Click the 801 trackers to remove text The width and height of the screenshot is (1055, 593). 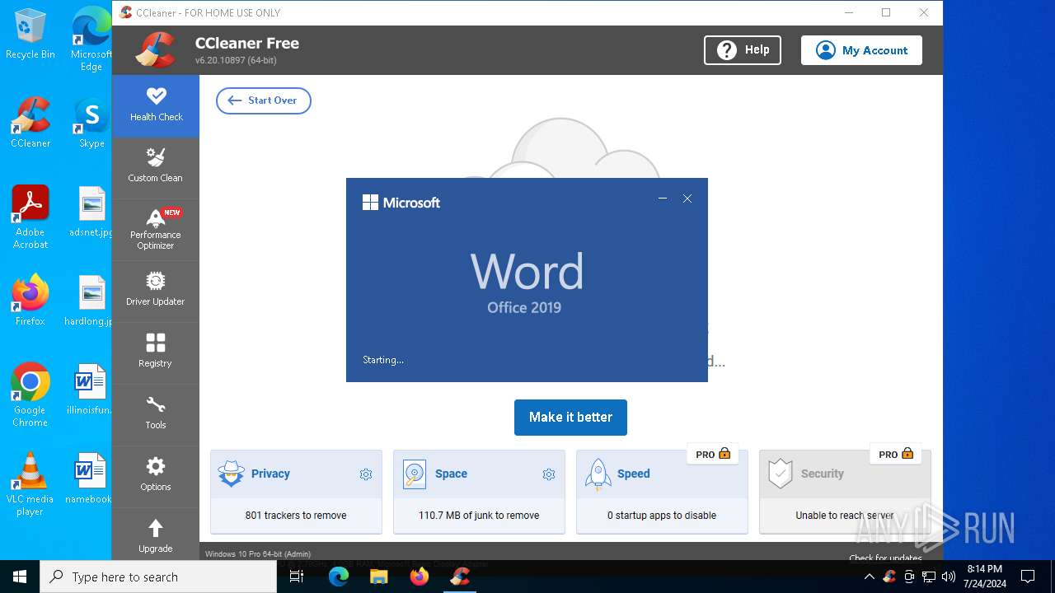click(296, 516)
